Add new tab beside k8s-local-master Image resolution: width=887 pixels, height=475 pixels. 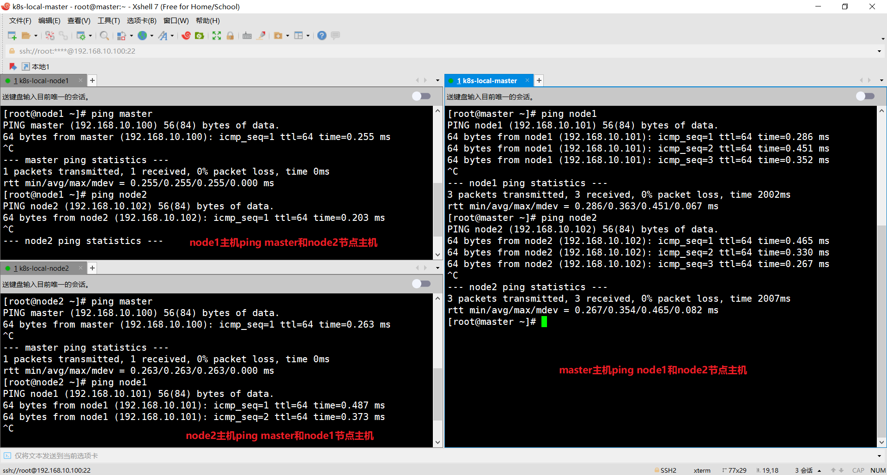pos(539,81)
